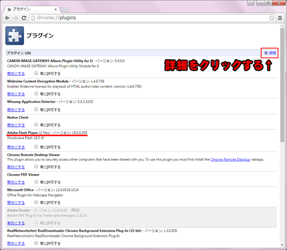This screenshot has width=287, height=250.
Task: Click the Adobe Reader plugin title
Action: coord(18,210)
